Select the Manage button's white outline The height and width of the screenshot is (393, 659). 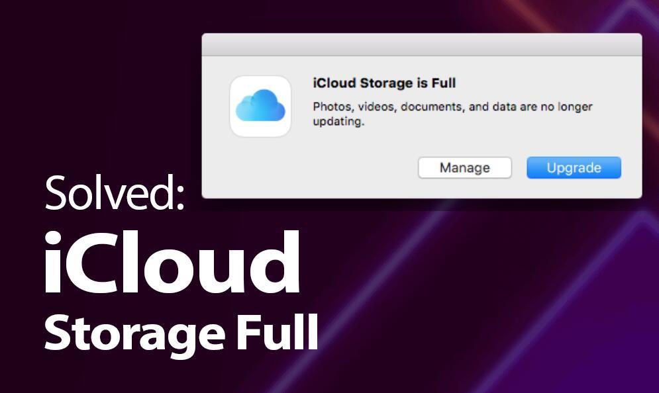(x=464, y=167)
